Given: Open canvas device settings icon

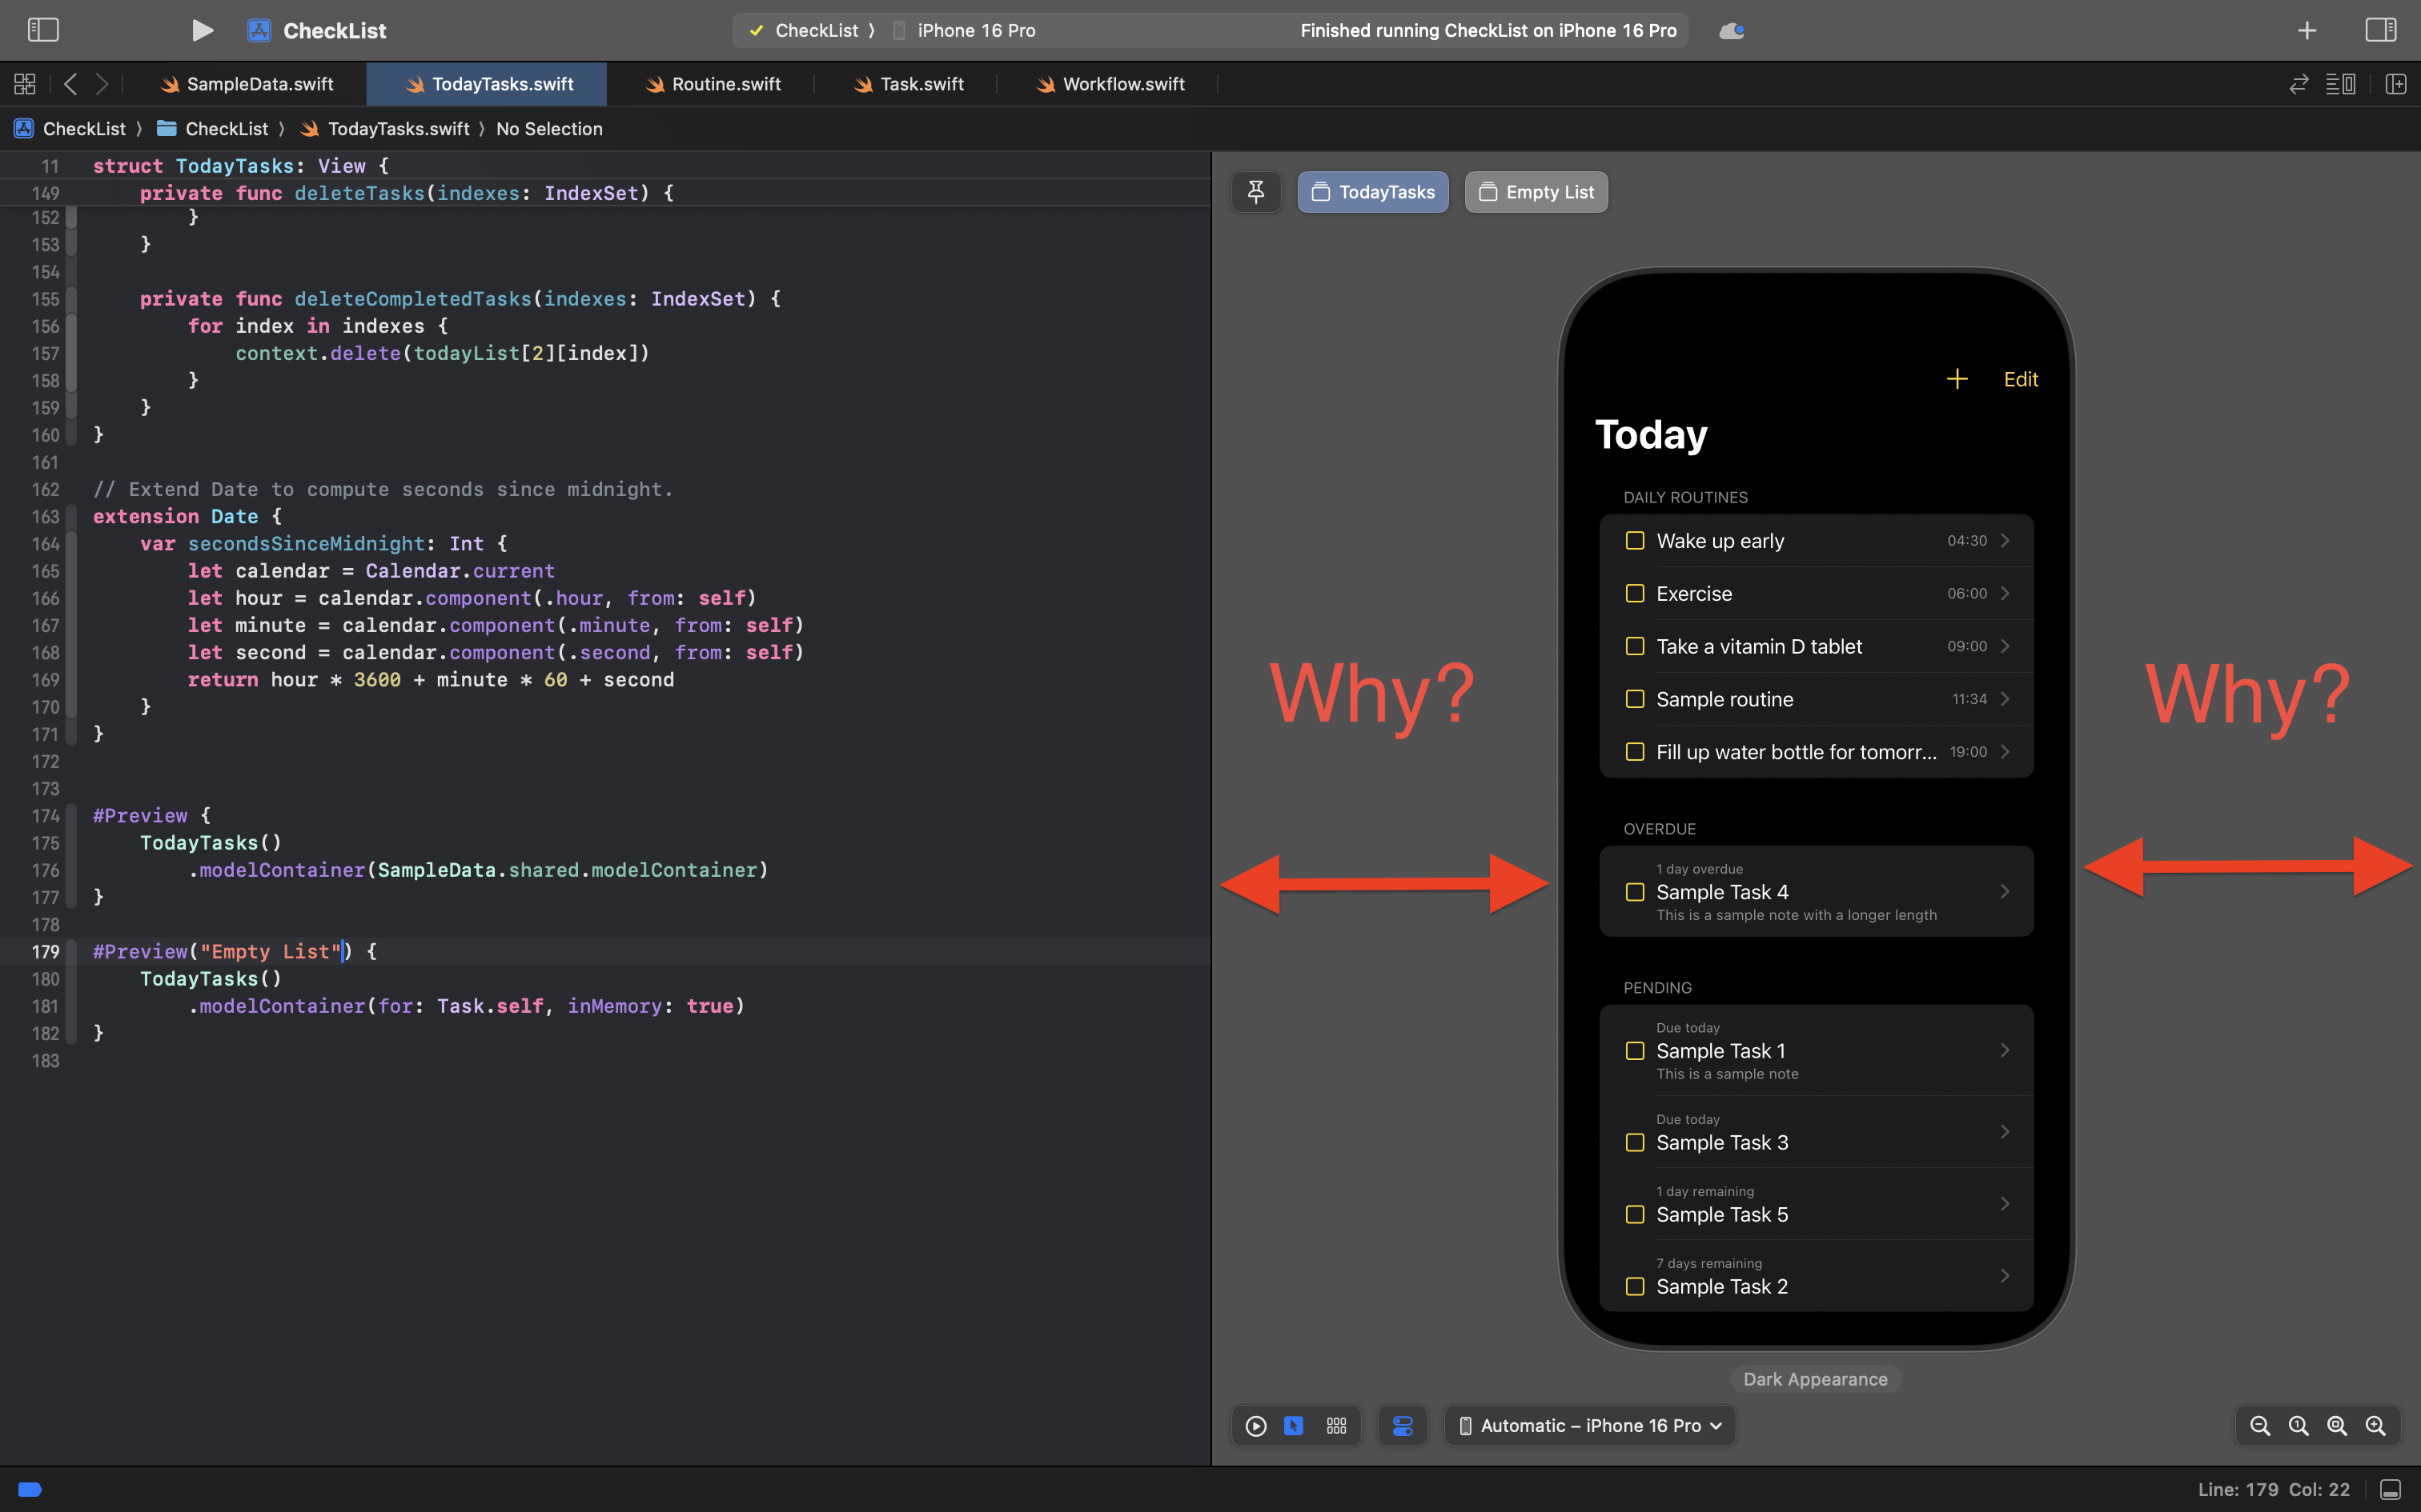Looking at the screenshot, I should [x=1403, y=1425].
